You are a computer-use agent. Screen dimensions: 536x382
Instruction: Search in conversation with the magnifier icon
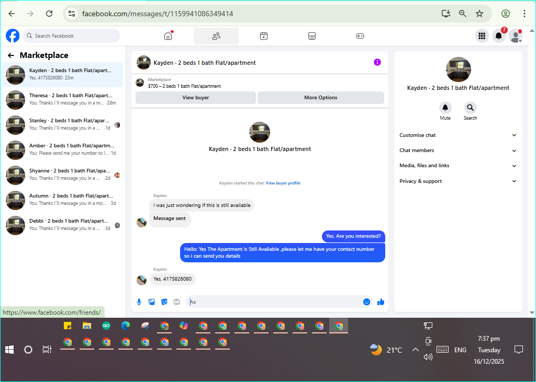click(471, 108)
